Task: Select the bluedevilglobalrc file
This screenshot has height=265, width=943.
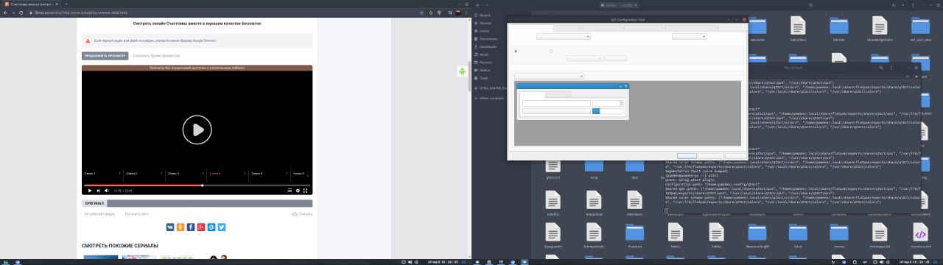Action: 880,28
